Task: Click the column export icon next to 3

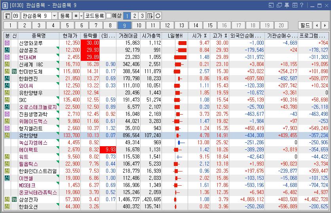Action: point(150,16)
